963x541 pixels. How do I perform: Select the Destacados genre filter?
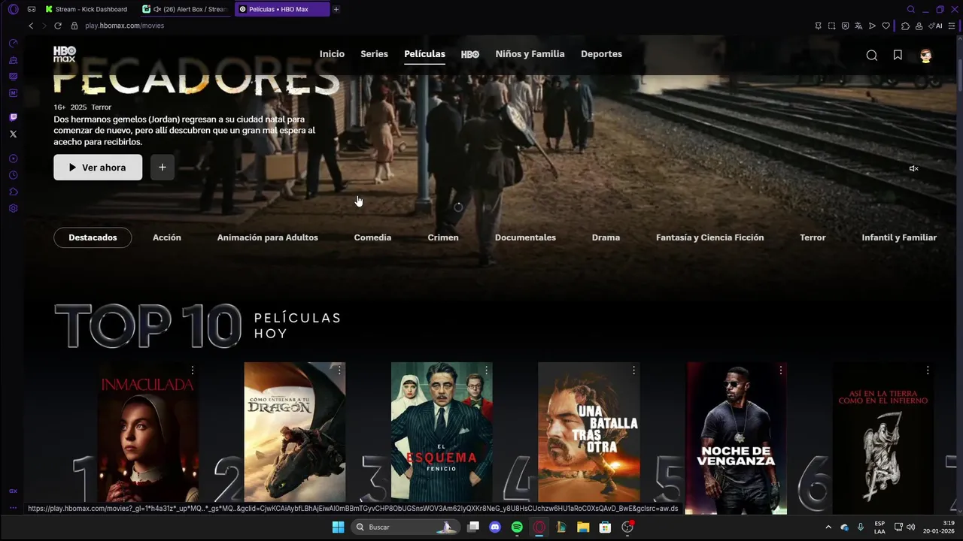tap(93, 237)
